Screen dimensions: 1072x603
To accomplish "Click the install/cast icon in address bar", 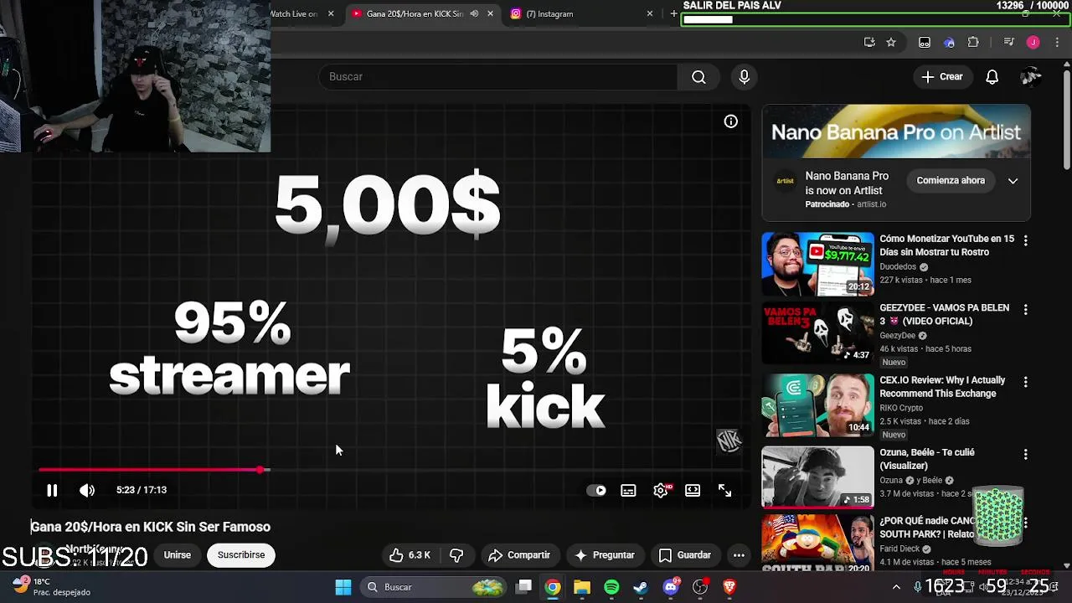I will click(869, 43).
